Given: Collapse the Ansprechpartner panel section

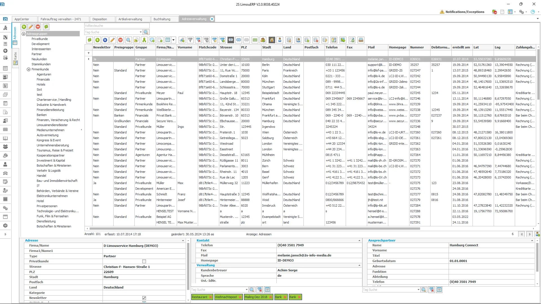Looking at the screenshot, I should click(x=532, y=241).
